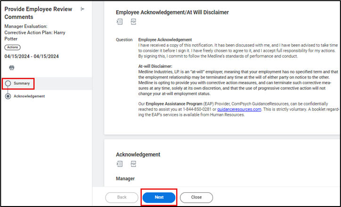Click the Question field label

pos(124,40)
